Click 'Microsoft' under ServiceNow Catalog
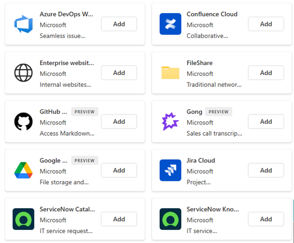Screen dimensions: 294x243 (x=53, y=220)
